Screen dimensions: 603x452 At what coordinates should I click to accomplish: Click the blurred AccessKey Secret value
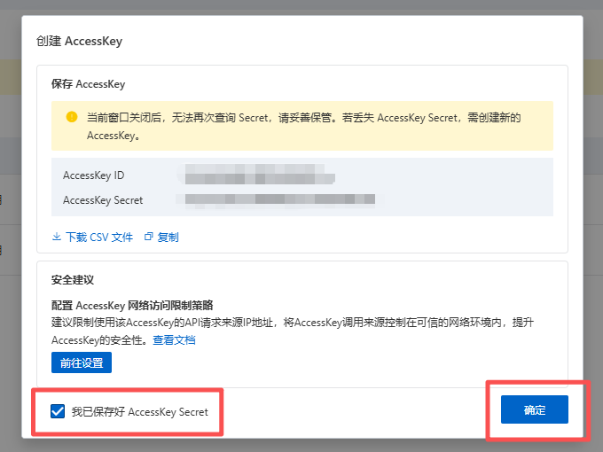click(x=275, y=200)
